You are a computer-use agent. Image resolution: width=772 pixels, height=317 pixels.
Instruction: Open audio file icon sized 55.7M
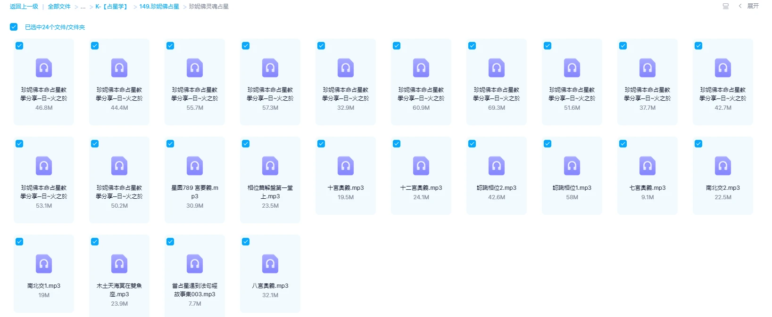coord(195,68)
